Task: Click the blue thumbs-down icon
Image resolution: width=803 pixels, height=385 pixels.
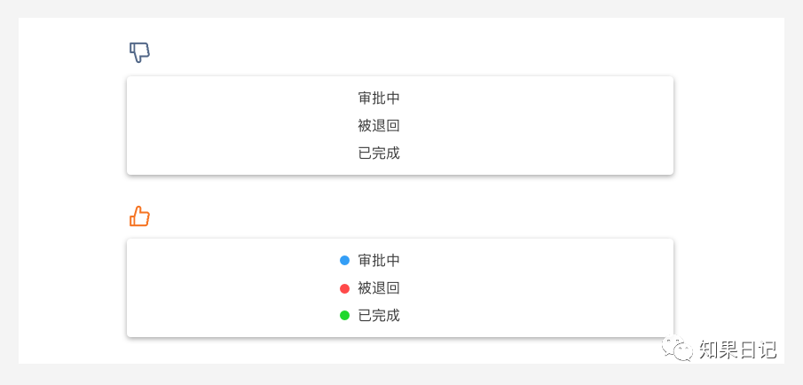Action: tap(139, 52)
